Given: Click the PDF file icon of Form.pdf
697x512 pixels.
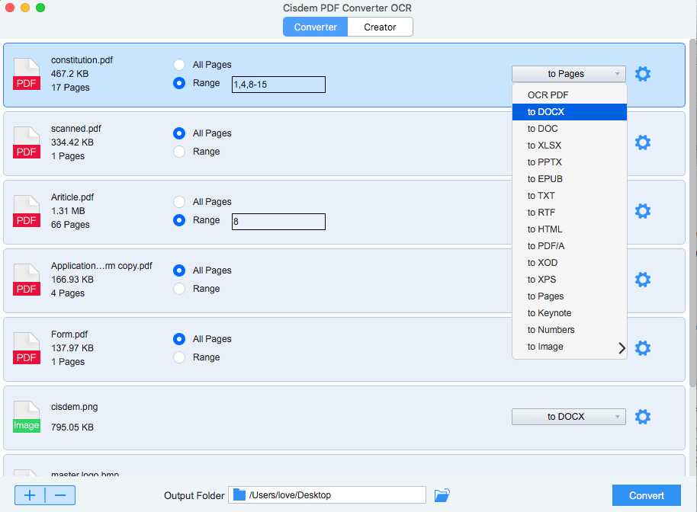Looking at the screenshot, I should (x=27, y=348).
